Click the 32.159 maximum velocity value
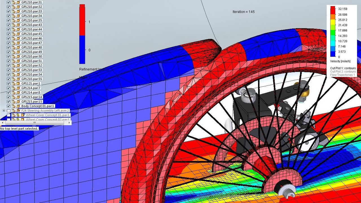 343,9
